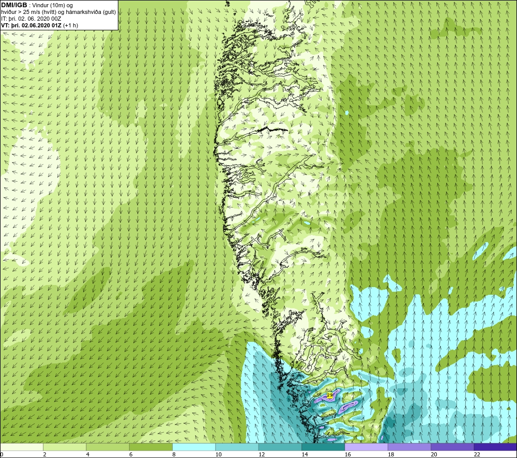The width and height of the screenshot is (517, 458).
Task: Click the scale label '14'
Action: (305, 454)
